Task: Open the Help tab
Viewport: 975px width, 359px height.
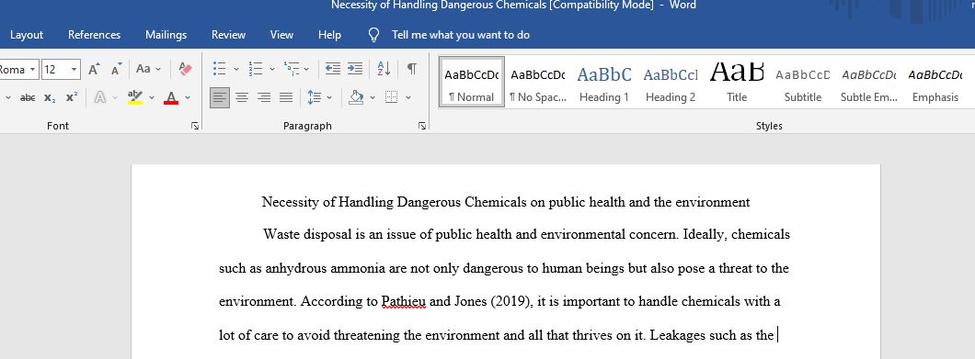Action: 329,35
